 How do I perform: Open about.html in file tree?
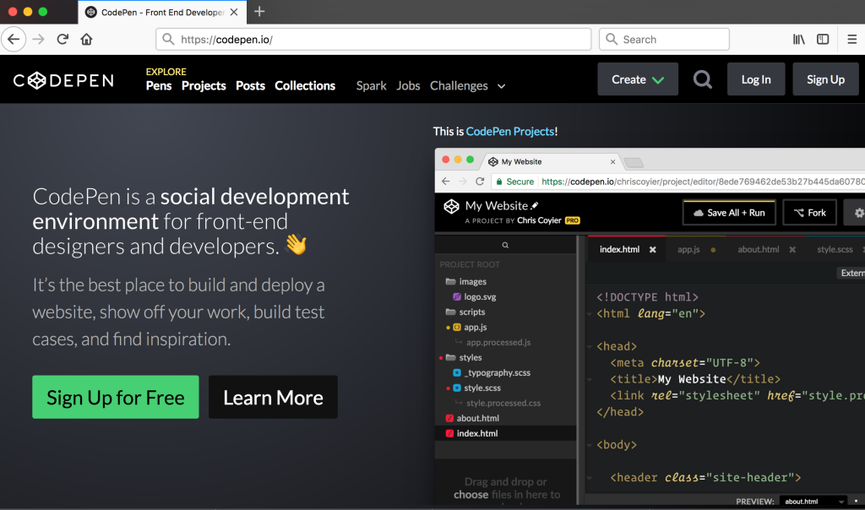coord(473,418)
